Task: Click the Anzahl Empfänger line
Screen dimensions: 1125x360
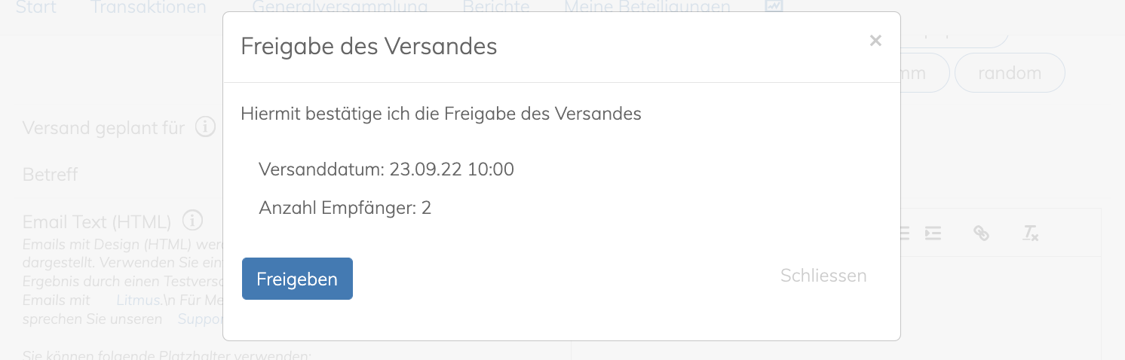Action: [345, 208]
